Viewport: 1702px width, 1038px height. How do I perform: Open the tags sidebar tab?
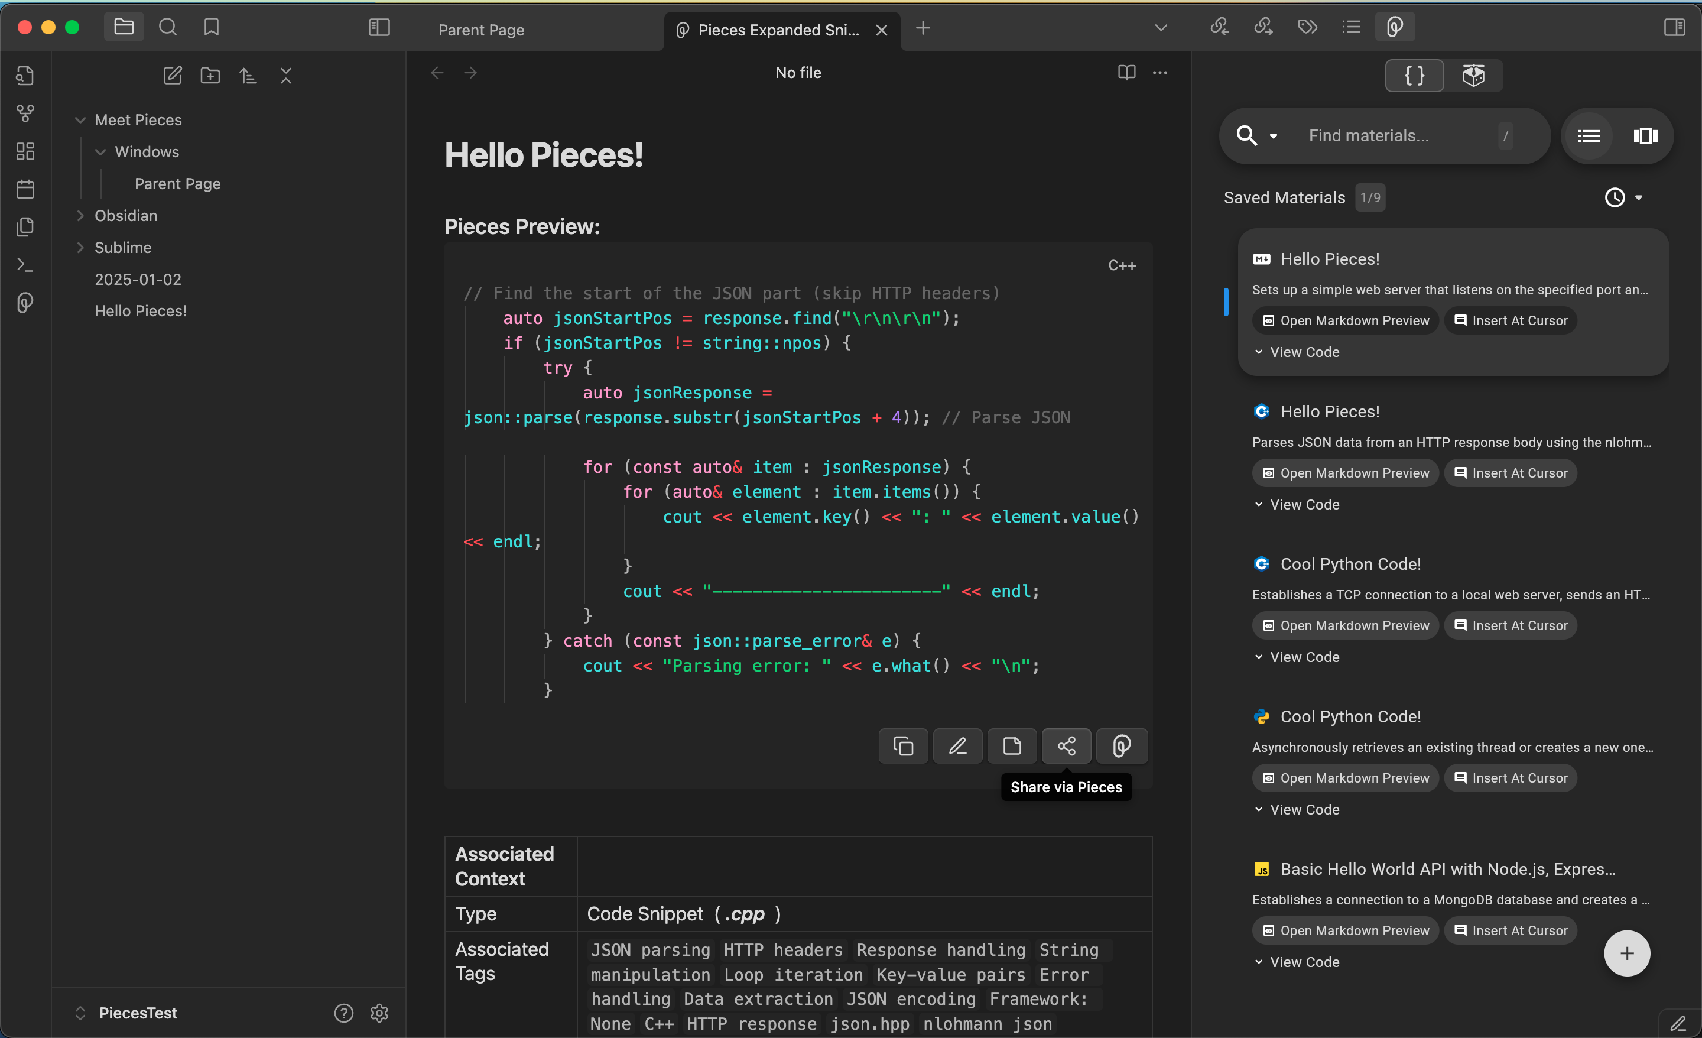[1308, 27]
